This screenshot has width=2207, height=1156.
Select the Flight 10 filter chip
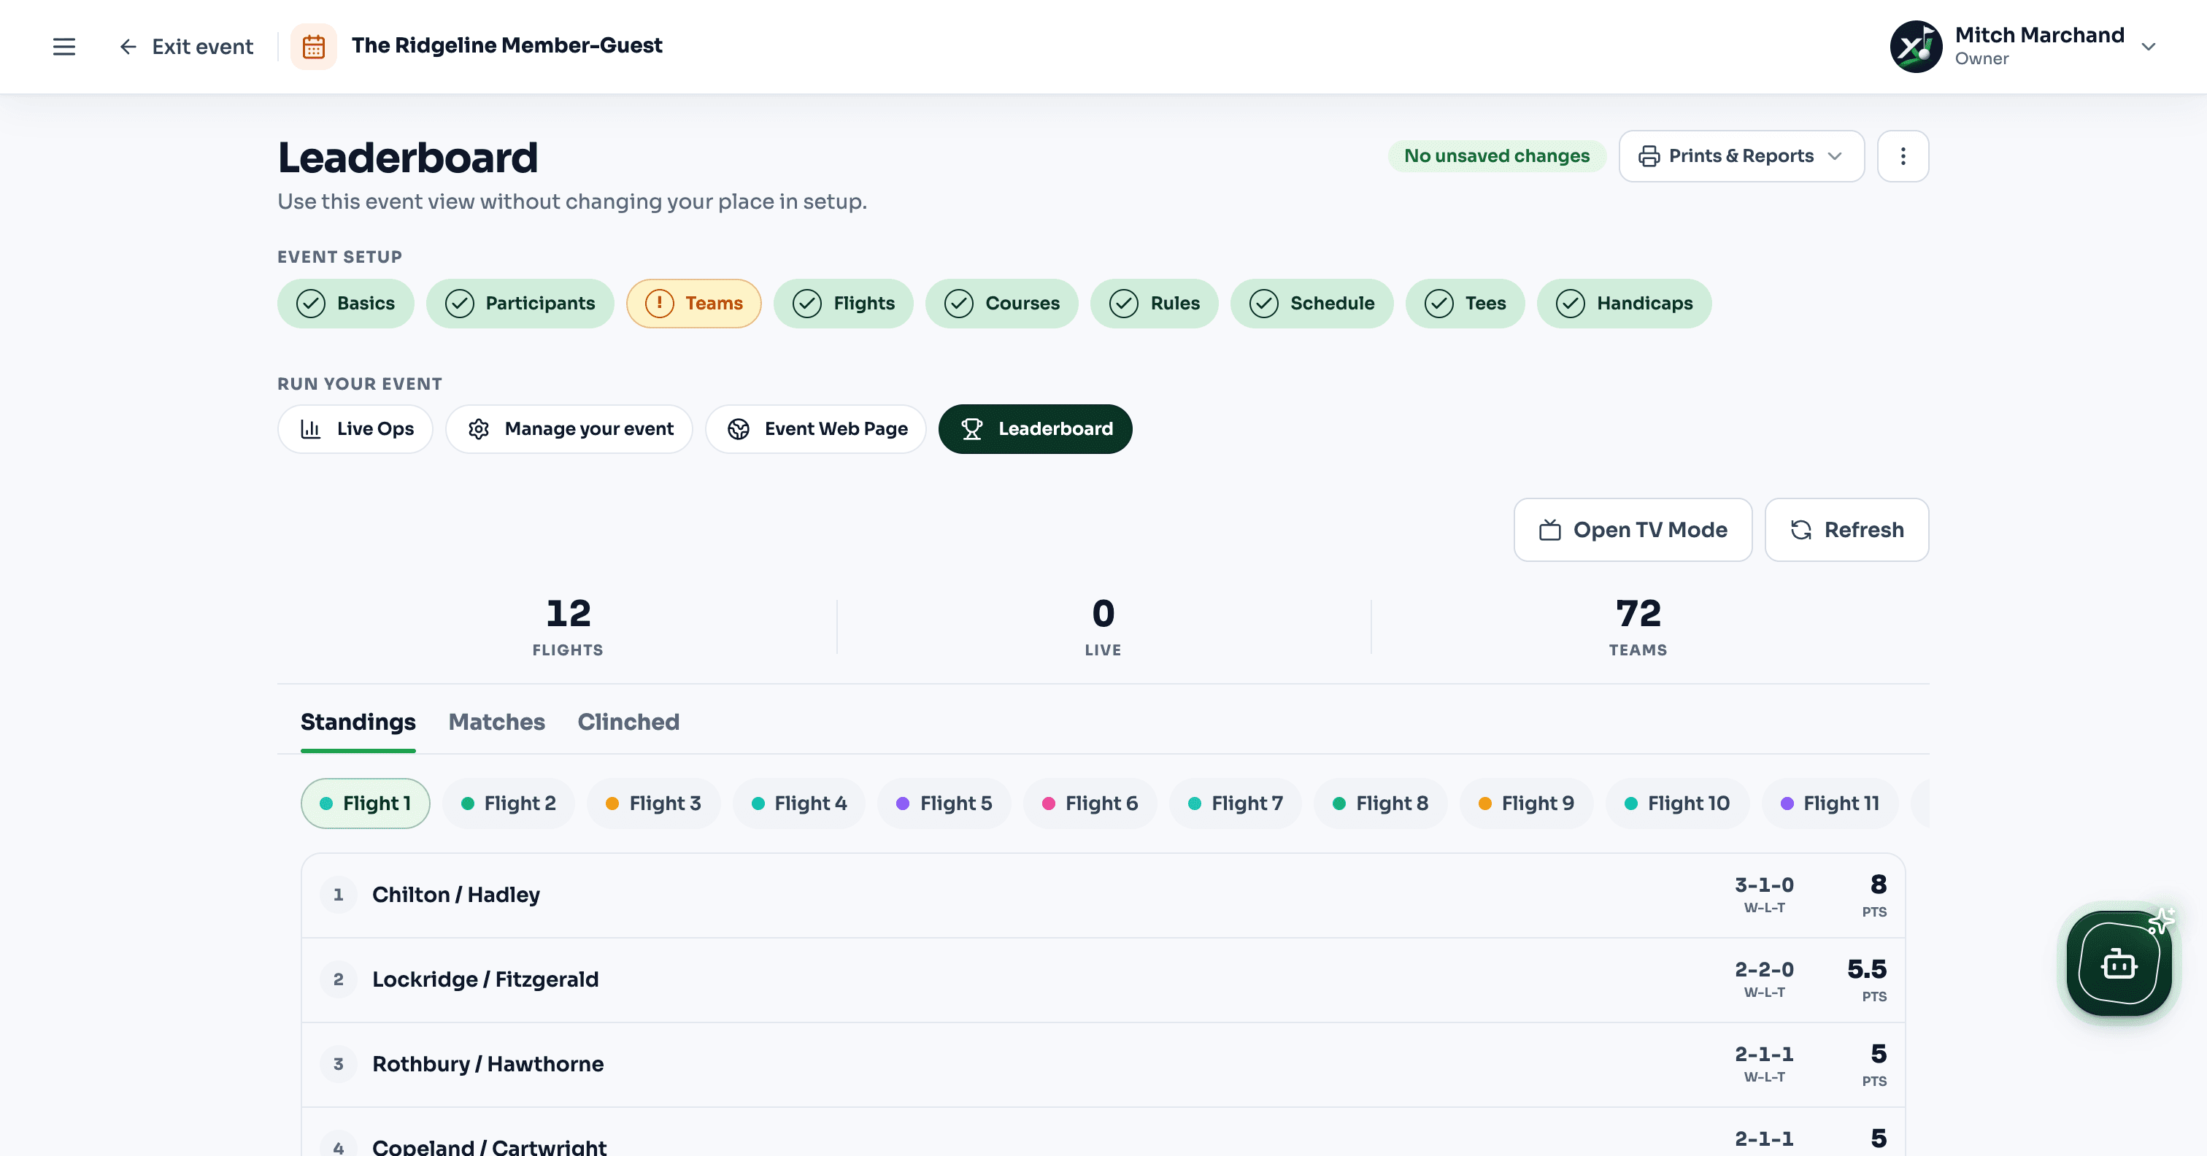[1676, 804]
